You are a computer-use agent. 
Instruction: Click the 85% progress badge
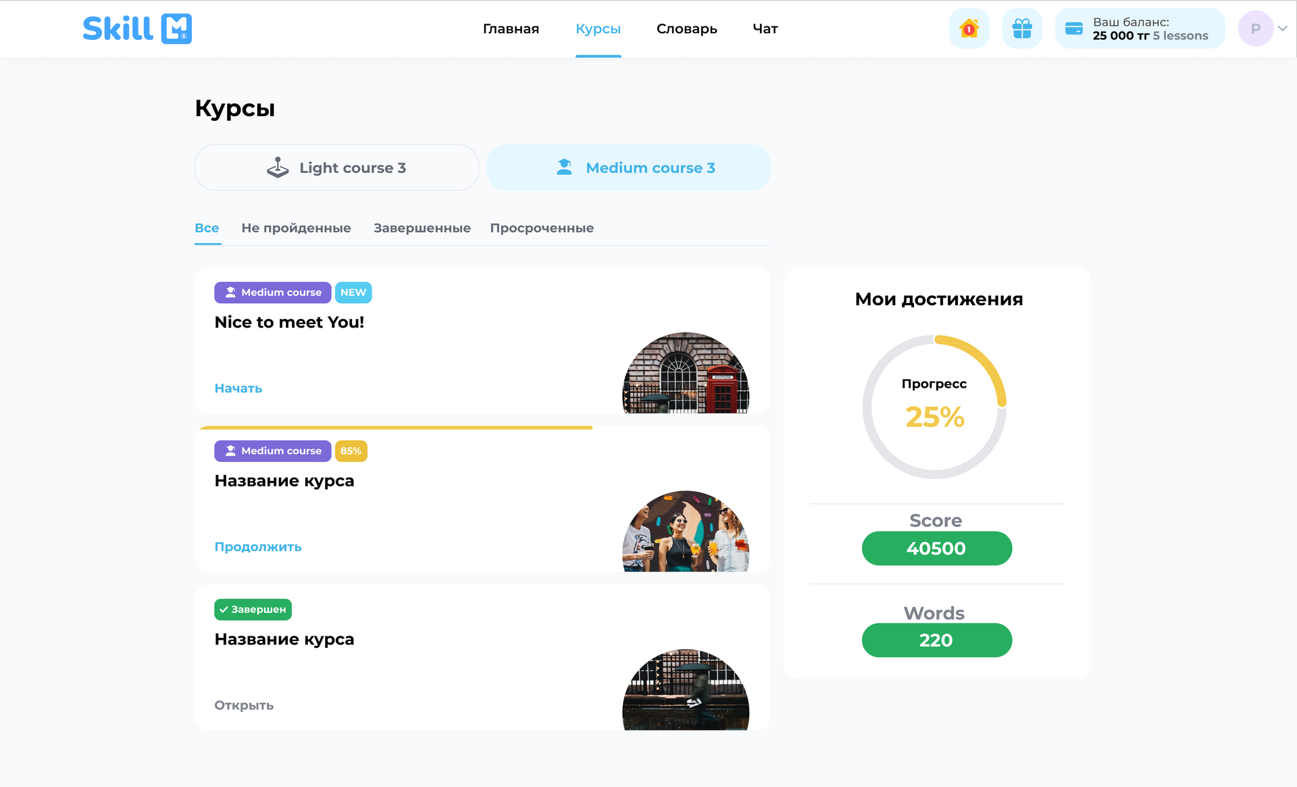(x=351, y=451)
